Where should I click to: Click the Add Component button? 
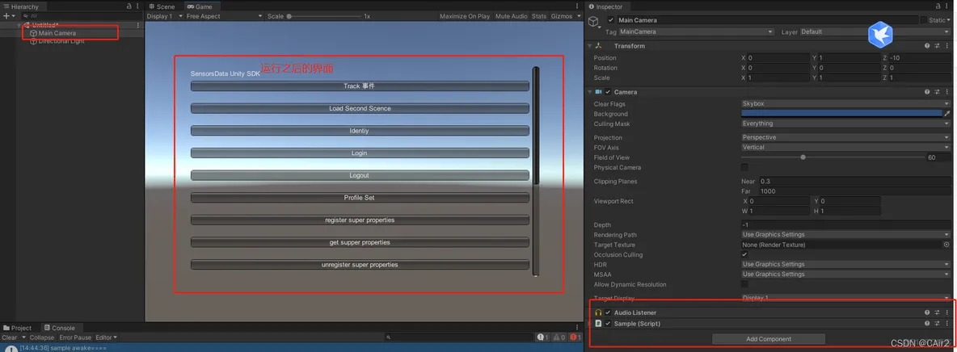pyautogui.click(x=769, y=338)
